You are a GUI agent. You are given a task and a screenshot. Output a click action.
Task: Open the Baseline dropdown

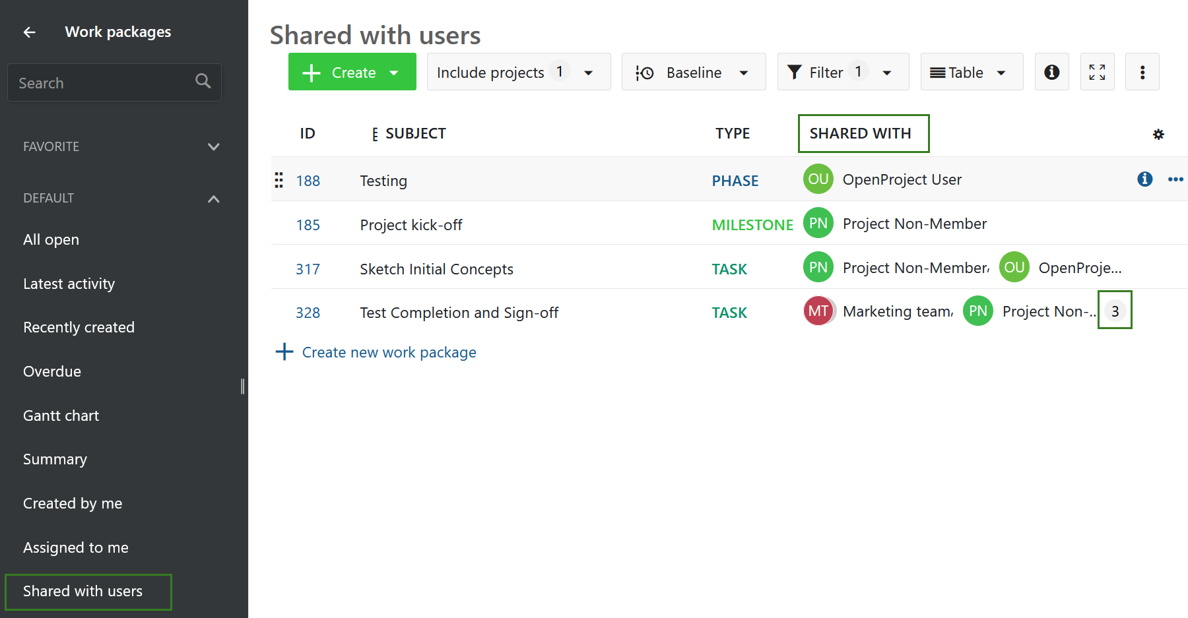click(x=693, y=72)
